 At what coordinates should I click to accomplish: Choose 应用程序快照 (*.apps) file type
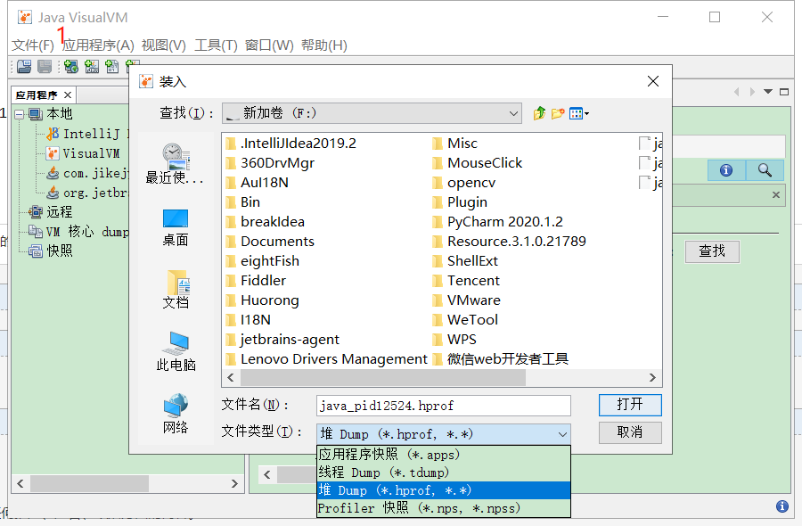click(444, 455)
